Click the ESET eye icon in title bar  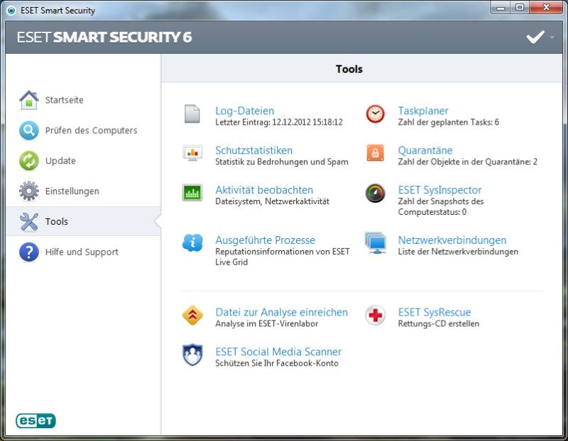11,11
